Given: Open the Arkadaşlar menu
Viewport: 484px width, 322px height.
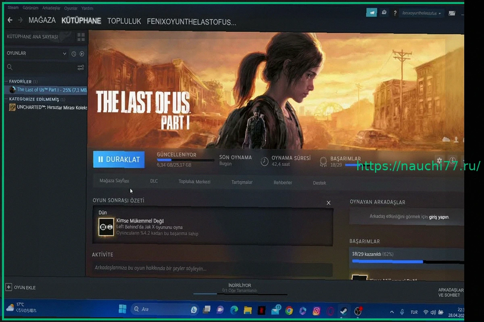Looking at the screenshot, I should (51, 8).
